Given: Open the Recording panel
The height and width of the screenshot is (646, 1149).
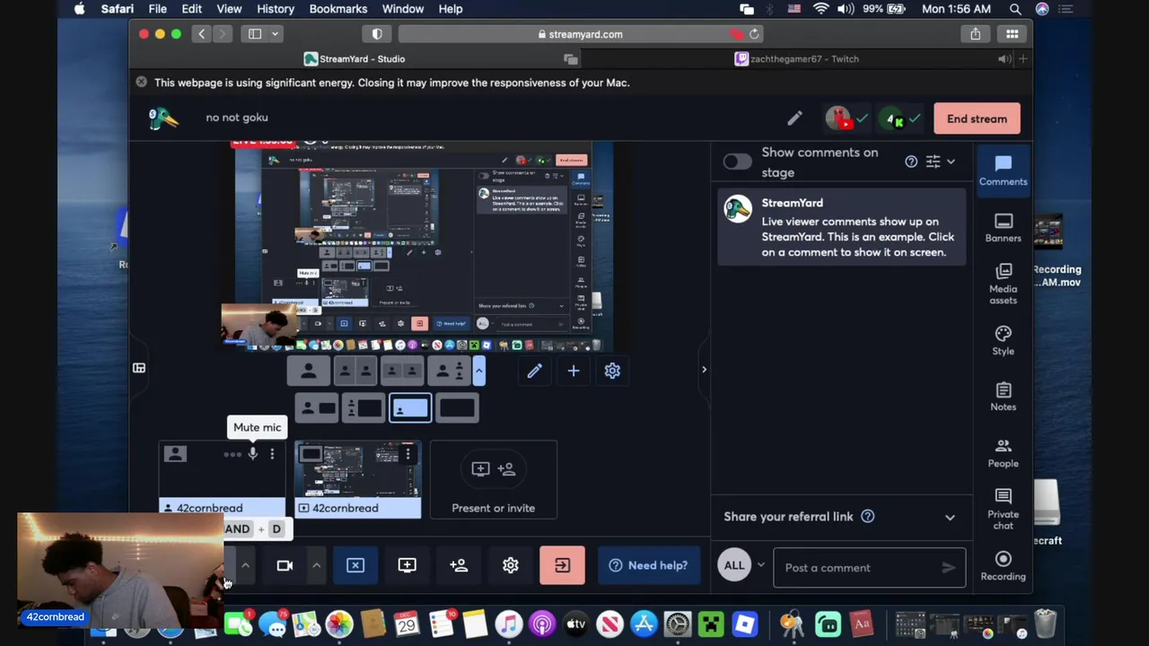Looking at the screenshot, I should pos(1003,566).
